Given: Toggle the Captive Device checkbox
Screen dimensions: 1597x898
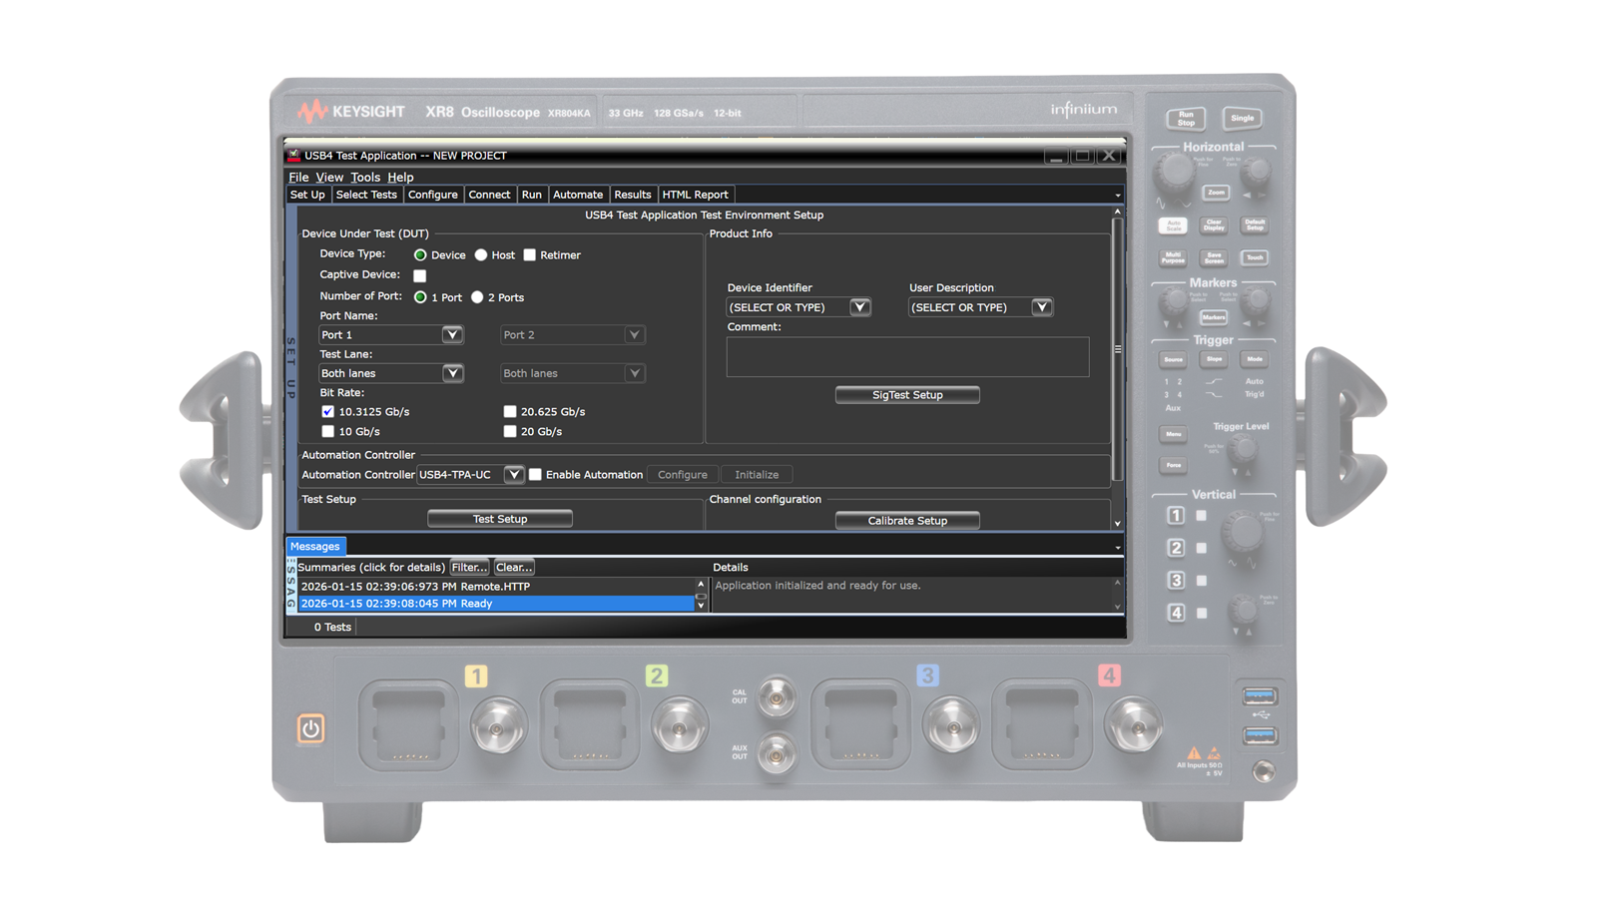Looking at the screenshot, I should pyautogui.click(x=419, y=275).
